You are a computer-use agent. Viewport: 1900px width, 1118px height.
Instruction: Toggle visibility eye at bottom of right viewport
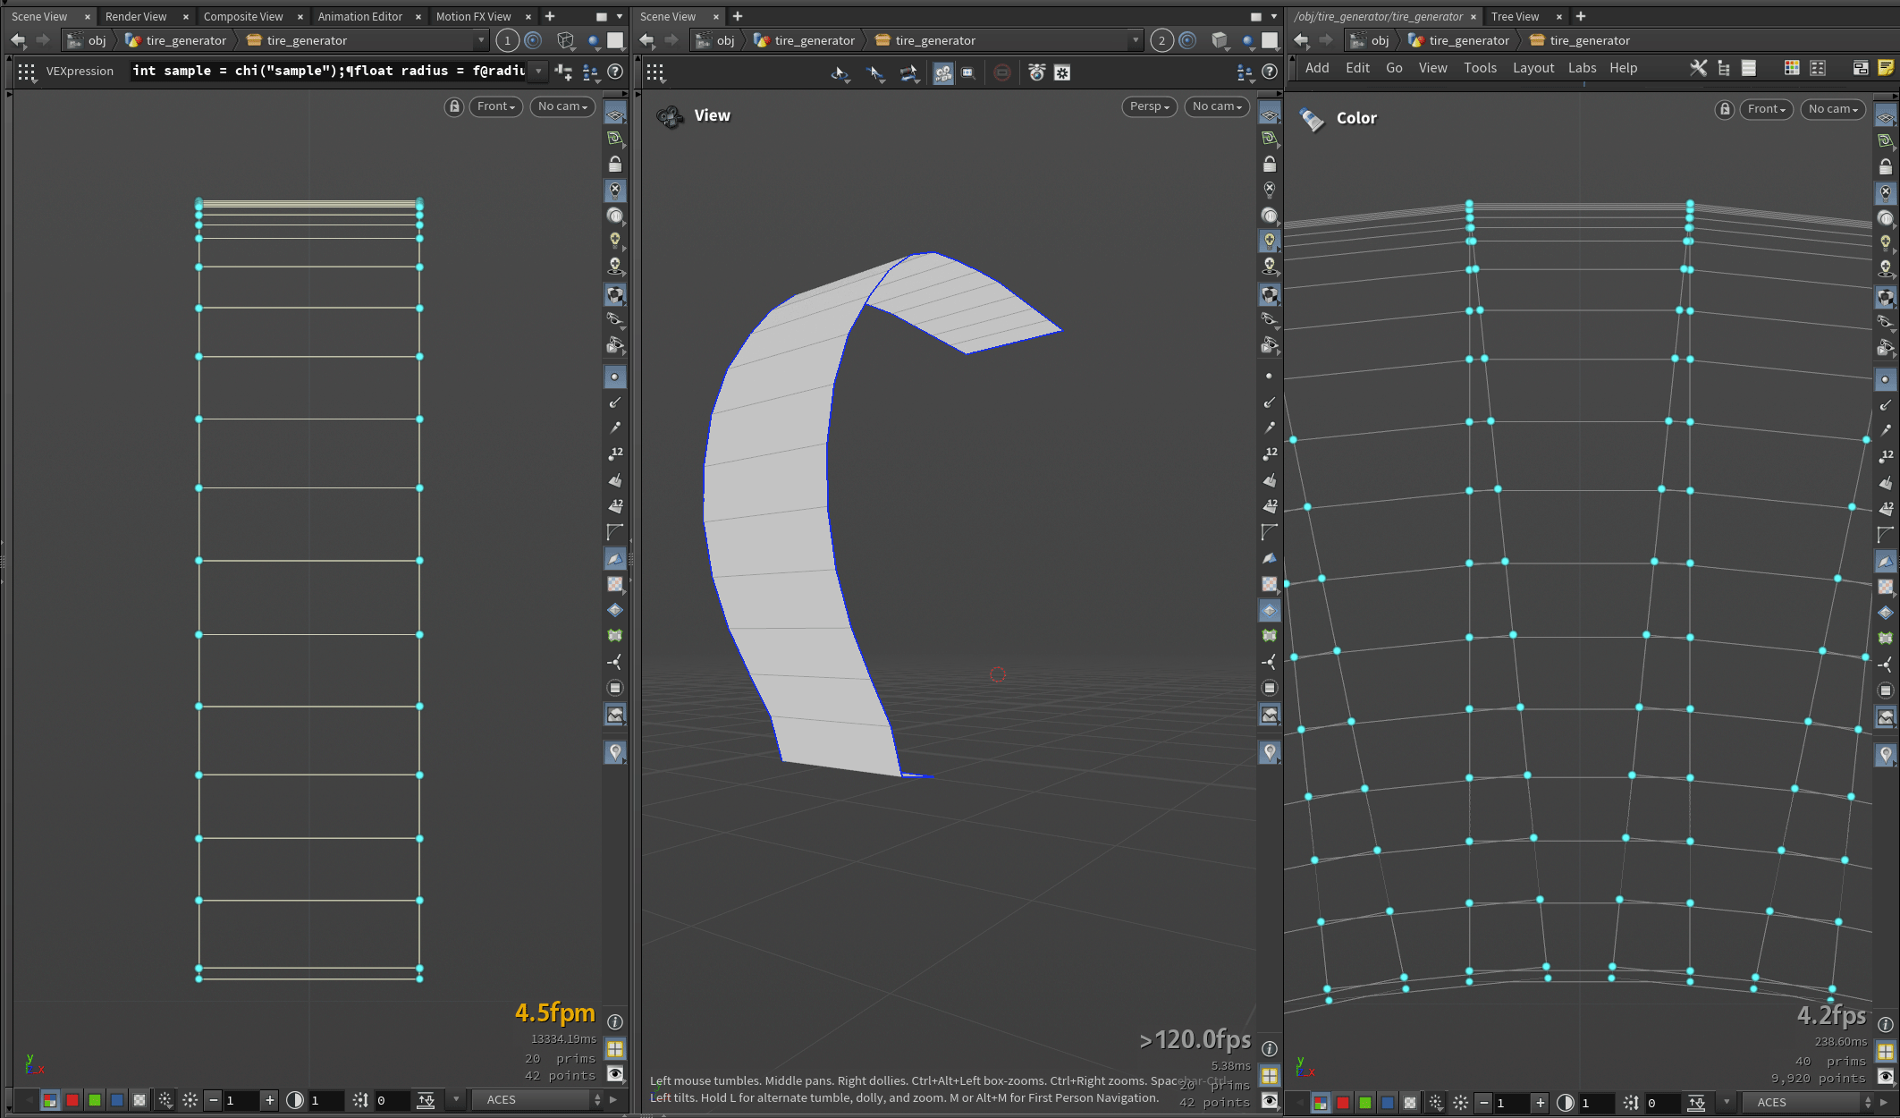click(1886, 1077)
